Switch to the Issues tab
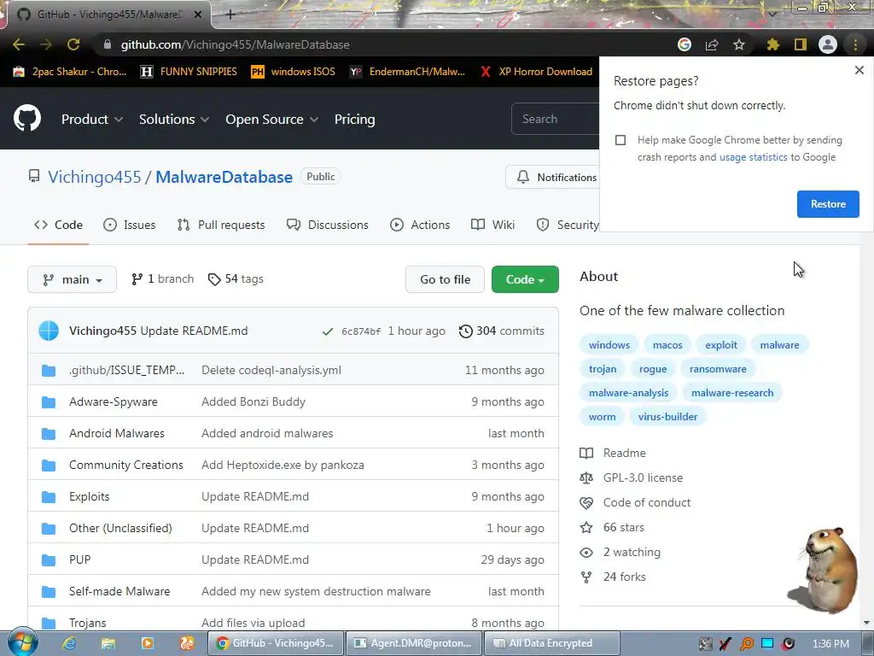This screenshot has width=874, height=656. coord(130,225)
